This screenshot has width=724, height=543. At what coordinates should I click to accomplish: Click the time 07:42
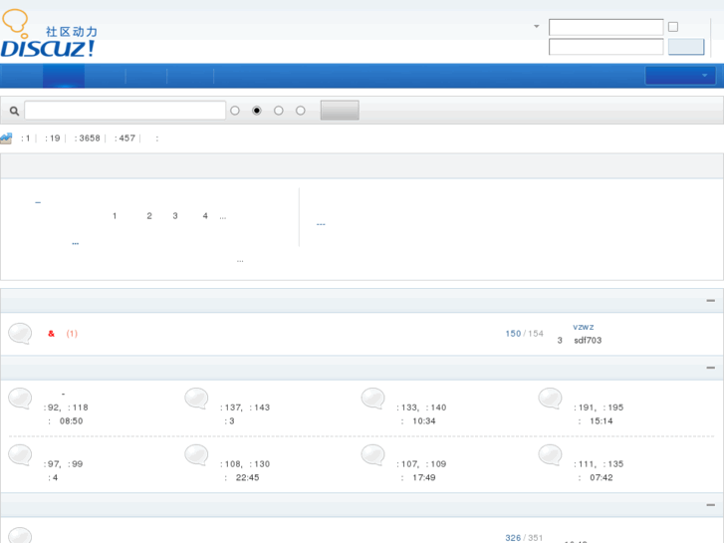pos(602,477)
